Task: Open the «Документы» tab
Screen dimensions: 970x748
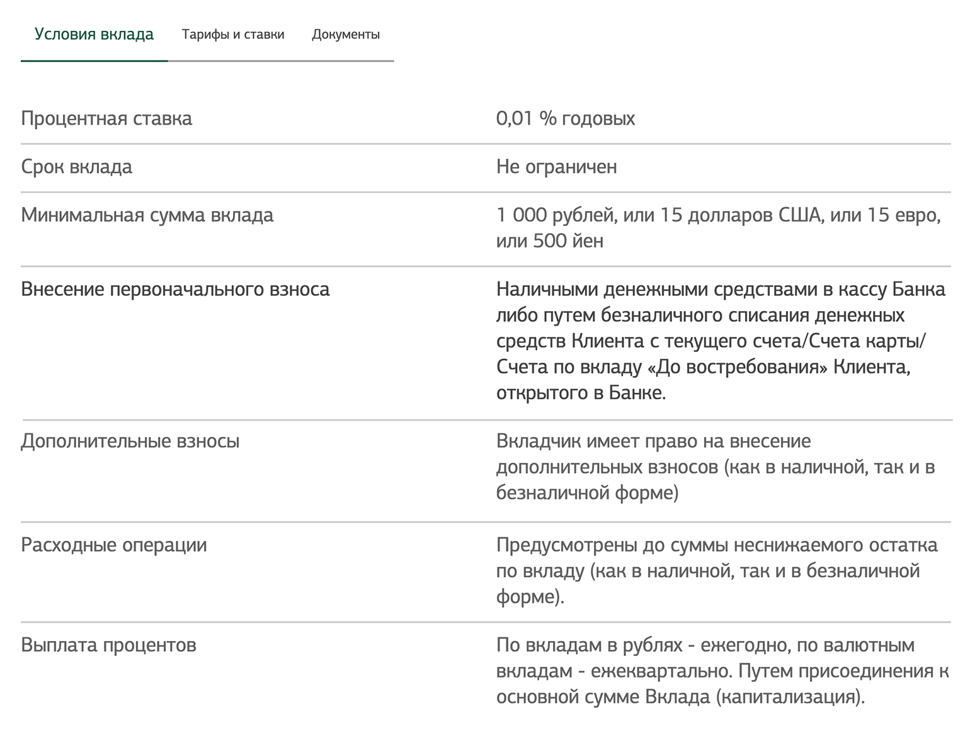Action: click(346, 35)
